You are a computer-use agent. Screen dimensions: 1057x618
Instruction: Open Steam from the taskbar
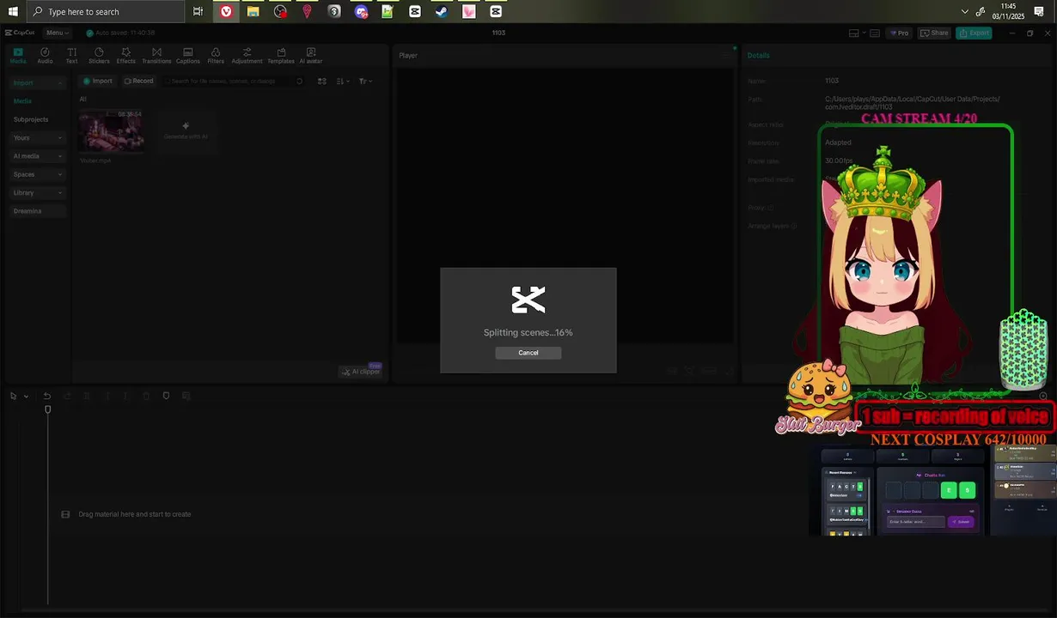coord(442,11)
